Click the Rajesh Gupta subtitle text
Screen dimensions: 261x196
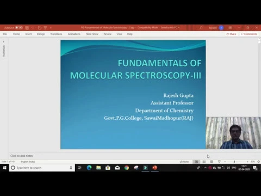click(x=178, y=95)
